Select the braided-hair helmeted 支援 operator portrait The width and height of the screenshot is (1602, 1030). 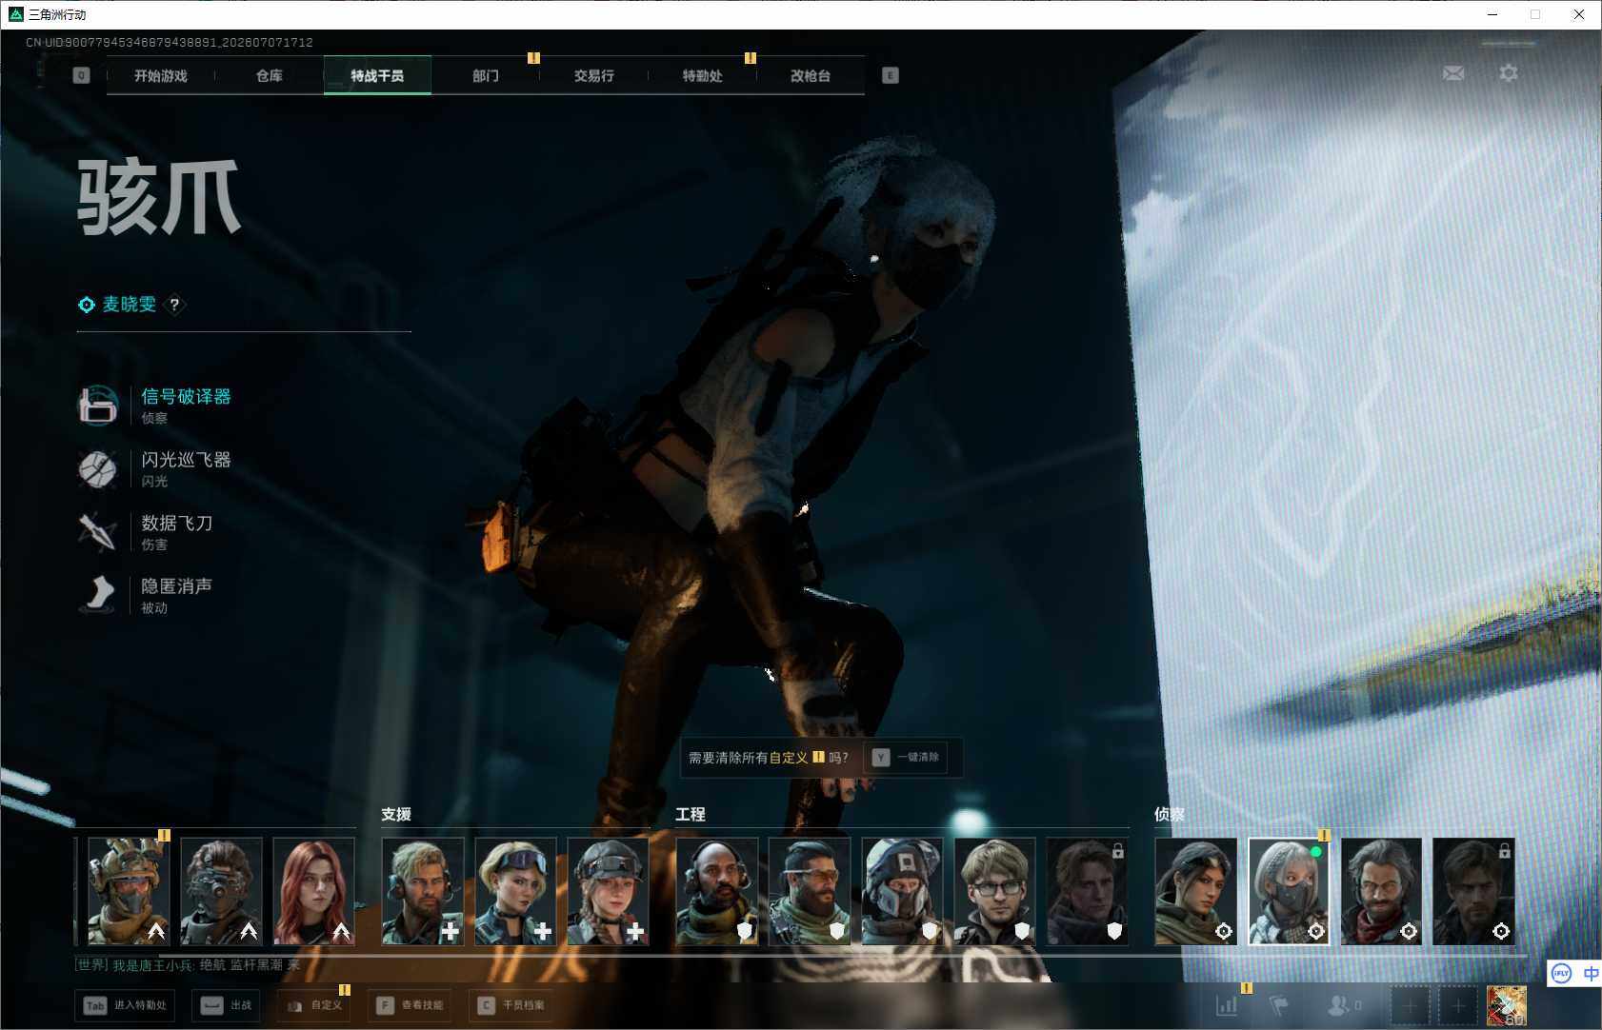608,891
